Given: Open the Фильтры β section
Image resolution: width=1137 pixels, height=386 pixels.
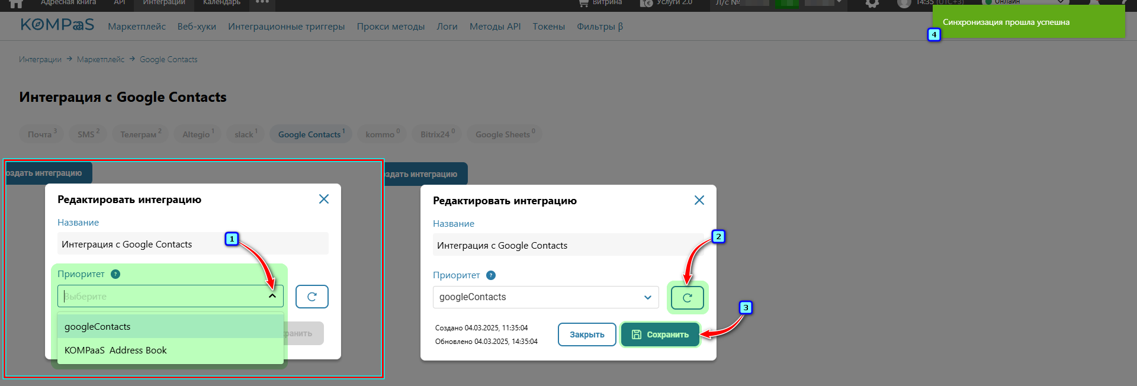Looking at the screenshot, I should point(600,27).
